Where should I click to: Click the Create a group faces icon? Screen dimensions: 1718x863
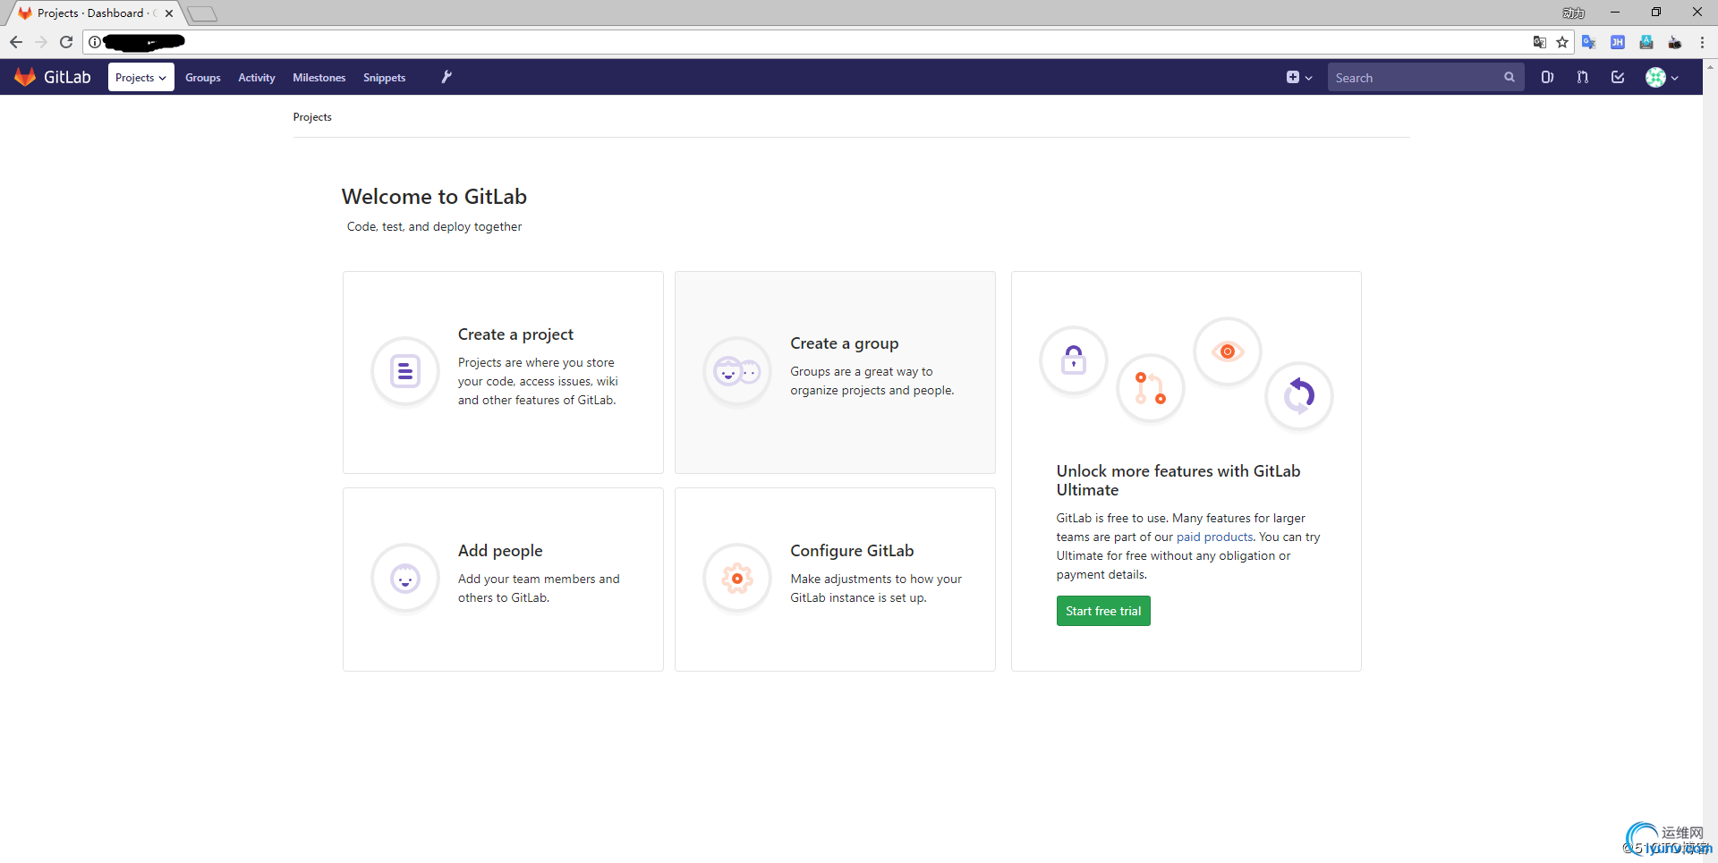pyautogui.click(x=737, y=370)
